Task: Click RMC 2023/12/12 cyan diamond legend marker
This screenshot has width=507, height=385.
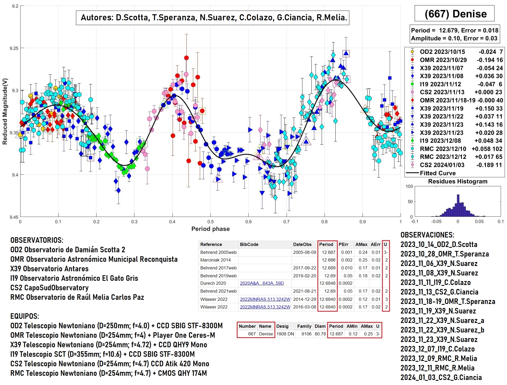Action: (x=412, y=157)
